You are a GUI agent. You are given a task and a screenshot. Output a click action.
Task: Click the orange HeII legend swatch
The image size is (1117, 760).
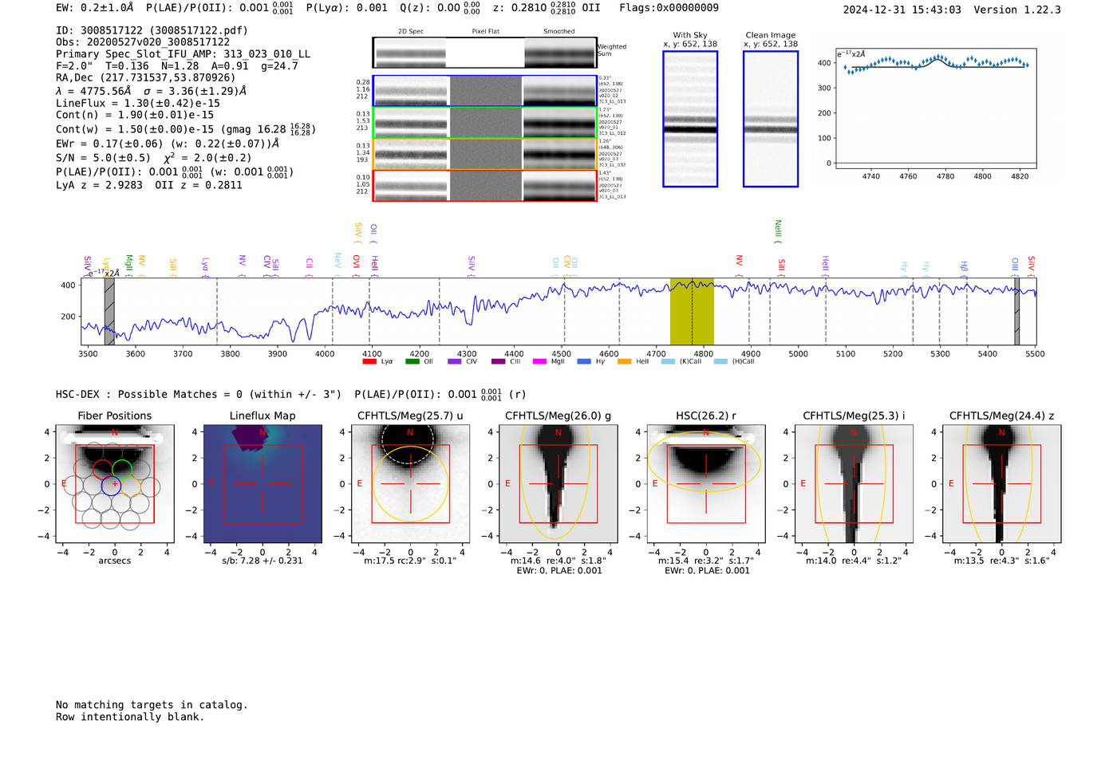pos(624,361)
